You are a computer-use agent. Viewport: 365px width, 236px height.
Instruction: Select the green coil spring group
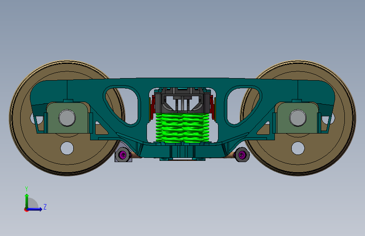(x=183, y=128)
